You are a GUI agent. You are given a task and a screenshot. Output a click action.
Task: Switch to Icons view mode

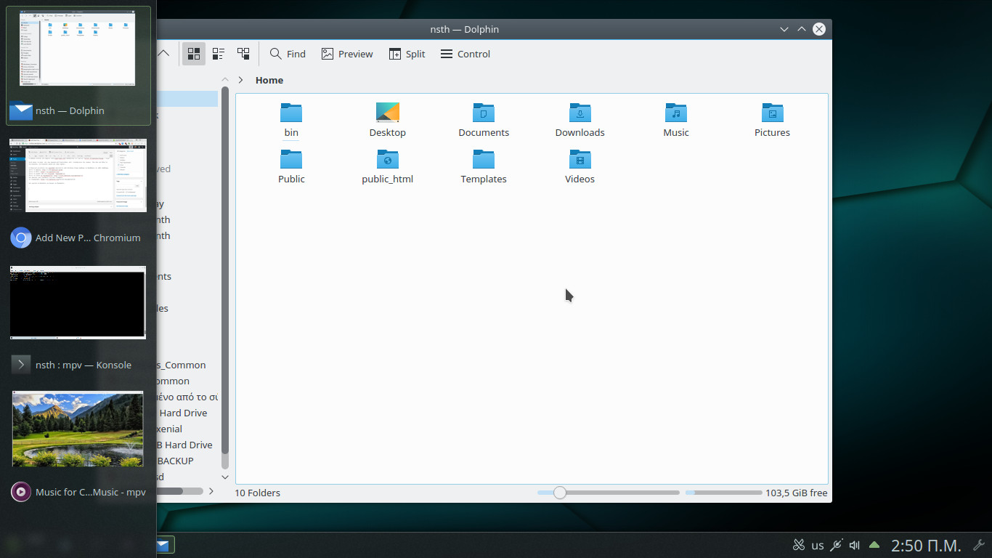(x=194, y=54)
